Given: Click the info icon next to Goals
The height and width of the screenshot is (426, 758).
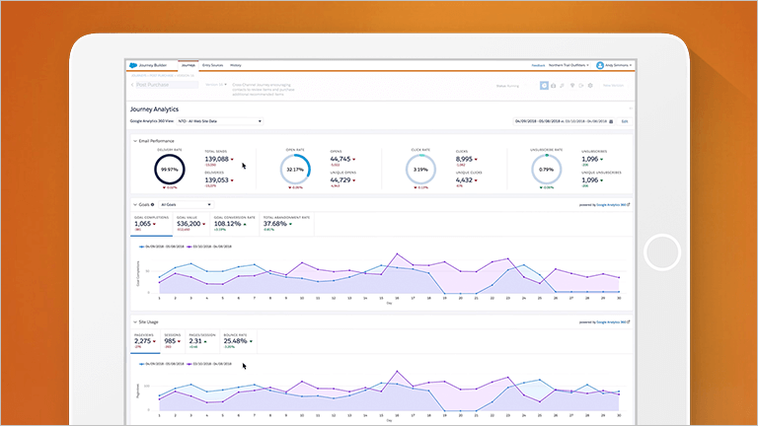Looking at the screenshot, I should (152, 205).
